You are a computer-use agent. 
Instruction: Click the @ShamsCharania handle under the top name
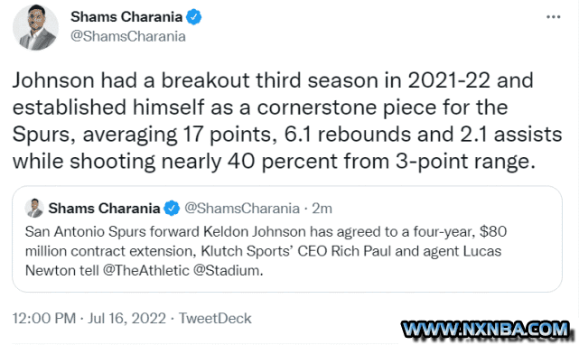pos(127,36)
